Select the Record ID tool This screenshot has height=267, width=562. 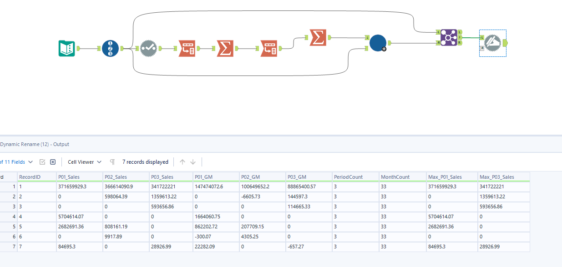coord(110,48)
